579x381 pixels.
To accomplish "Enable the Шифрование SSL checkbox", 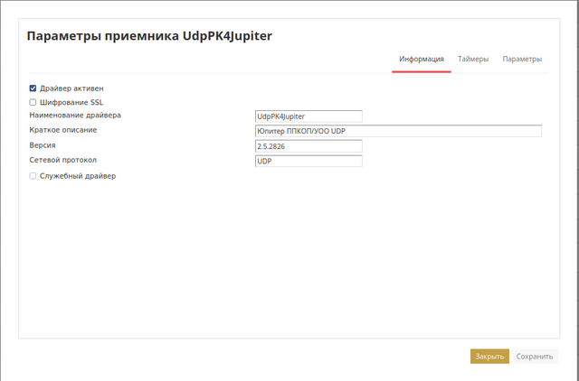I will click(x=33, y=102).
